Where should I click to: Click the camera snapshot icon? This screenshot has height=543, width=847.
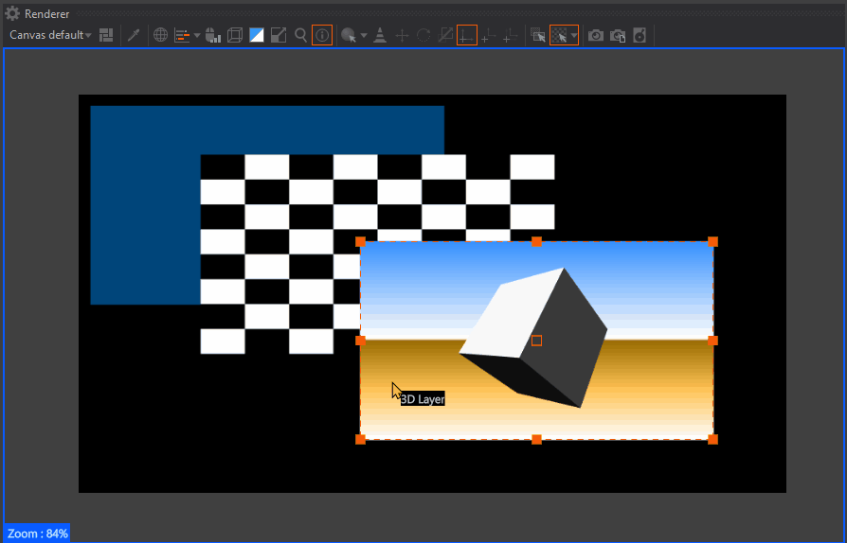pos(595,35)
